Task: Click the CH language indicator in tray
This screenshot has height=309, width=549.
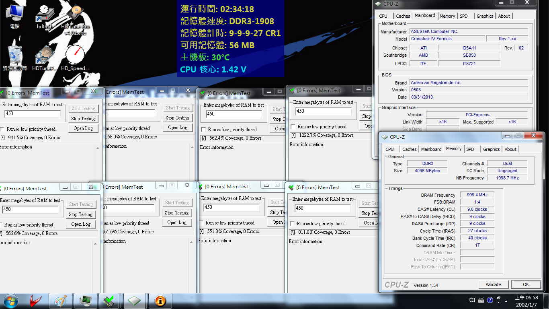Action: tap(472, 300)
